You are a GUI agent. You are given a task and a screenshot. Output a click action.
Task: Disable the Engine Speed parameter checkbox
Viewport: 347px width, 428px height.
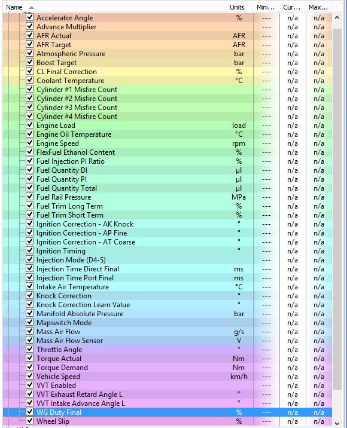pos(30,143)
